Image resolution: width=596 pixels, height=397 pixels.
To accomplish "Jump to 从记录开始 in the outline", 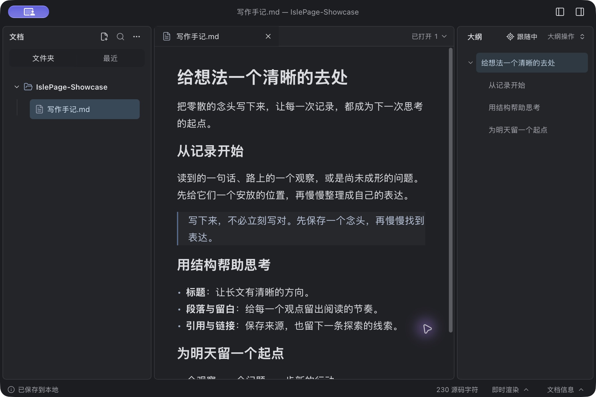I will click(x=507, y=85).
